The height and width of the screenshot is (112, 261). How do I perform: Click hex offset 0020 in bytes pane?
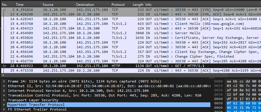point(218,90)
